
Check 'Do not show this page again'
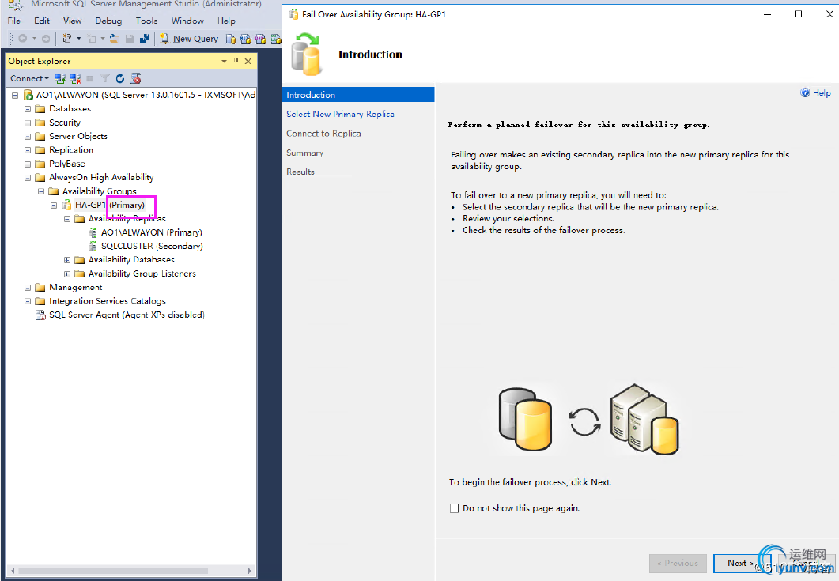[454, 508]
